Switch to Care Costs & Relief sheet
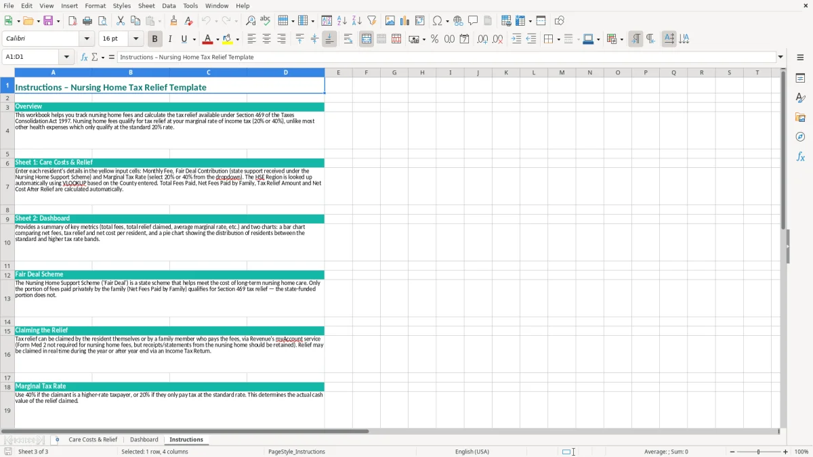This screenshot has height=457, width=813. click(x=93, y=440)
